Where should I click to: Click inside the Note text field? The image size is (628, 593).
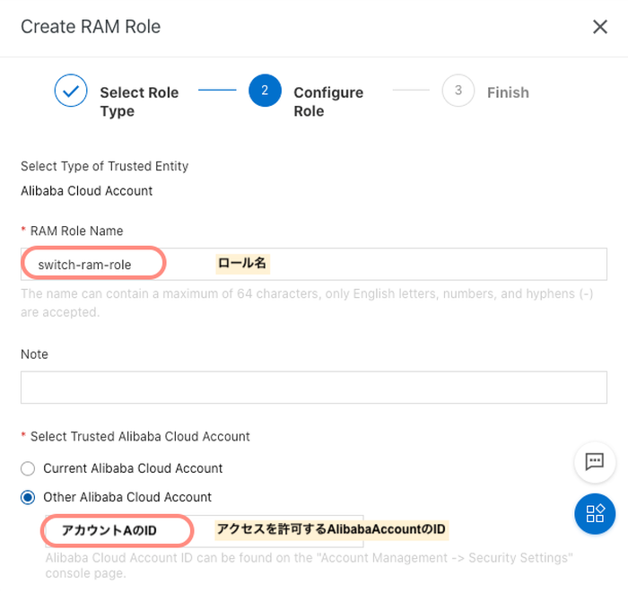pos(313,388)
